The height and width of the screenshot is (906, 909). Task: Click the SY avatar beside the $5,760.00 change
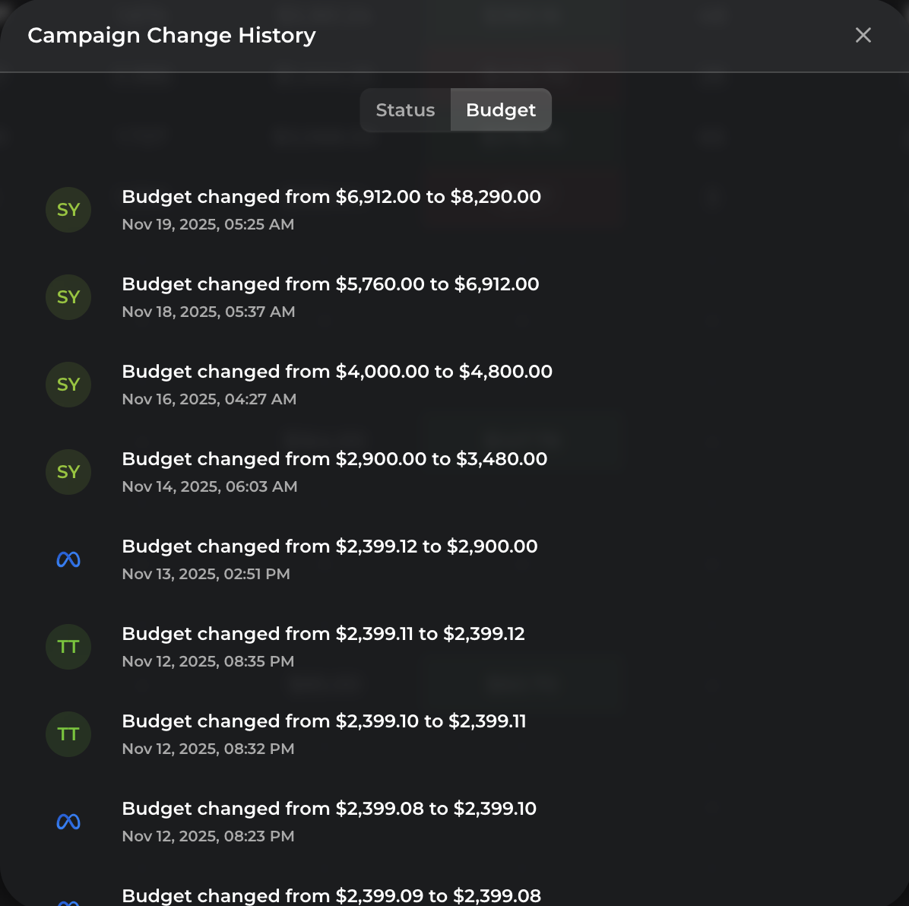click(x=68, y=297)
